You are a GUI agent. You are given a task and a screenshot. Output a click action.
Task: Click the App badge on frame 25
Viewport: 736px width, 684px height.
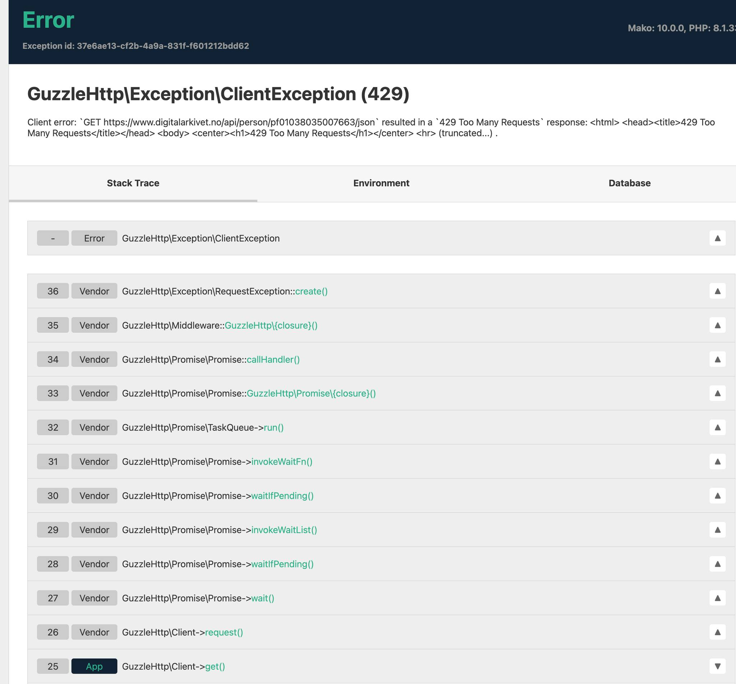pos(94,666)
